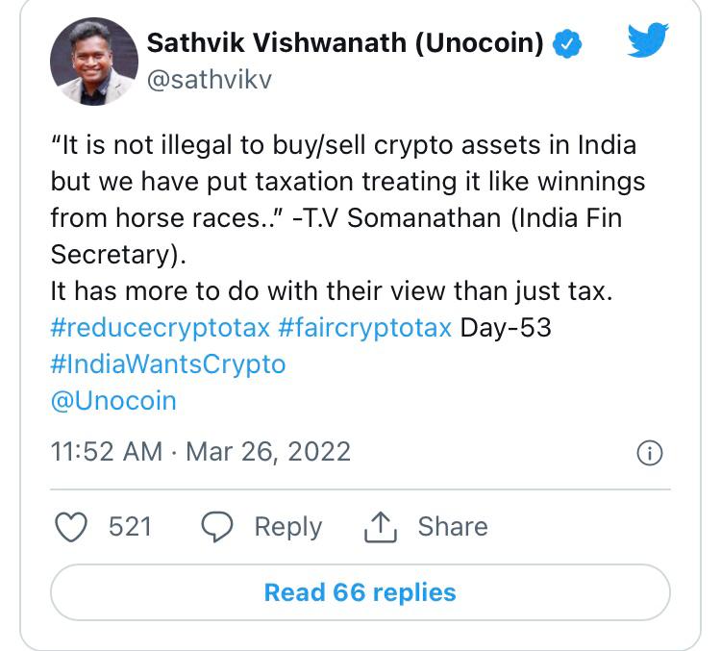The image size is (721, 651).
Task: Open the @sathvikv handle link
Action: click(x=210, y=79)
